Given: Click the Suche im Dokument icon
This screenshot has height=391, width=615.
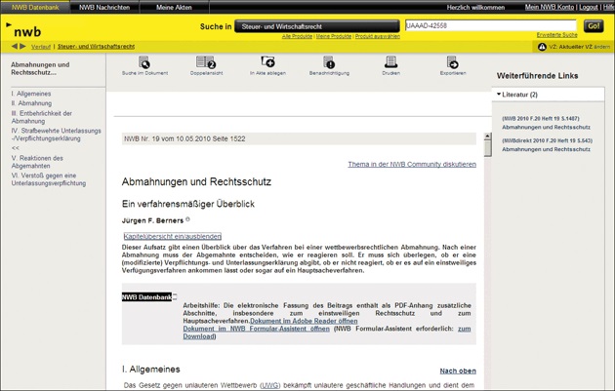Looking at the screenshot, I should click(x=144, y=62).
